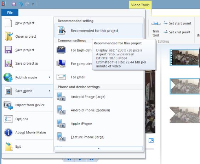The image size is (200, 164).
Task: Expand the Save movie submenu arrow
Action: [50, 91]
